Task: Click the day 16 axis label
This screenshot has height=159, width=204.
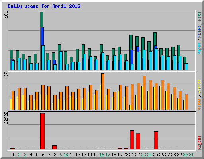Action: pos(102,155)
